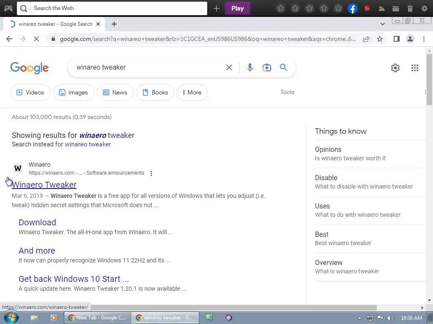Viewport: 433px width, 324px height.
Task: Open the top bar settings gear
Action: tap(425, 8)
